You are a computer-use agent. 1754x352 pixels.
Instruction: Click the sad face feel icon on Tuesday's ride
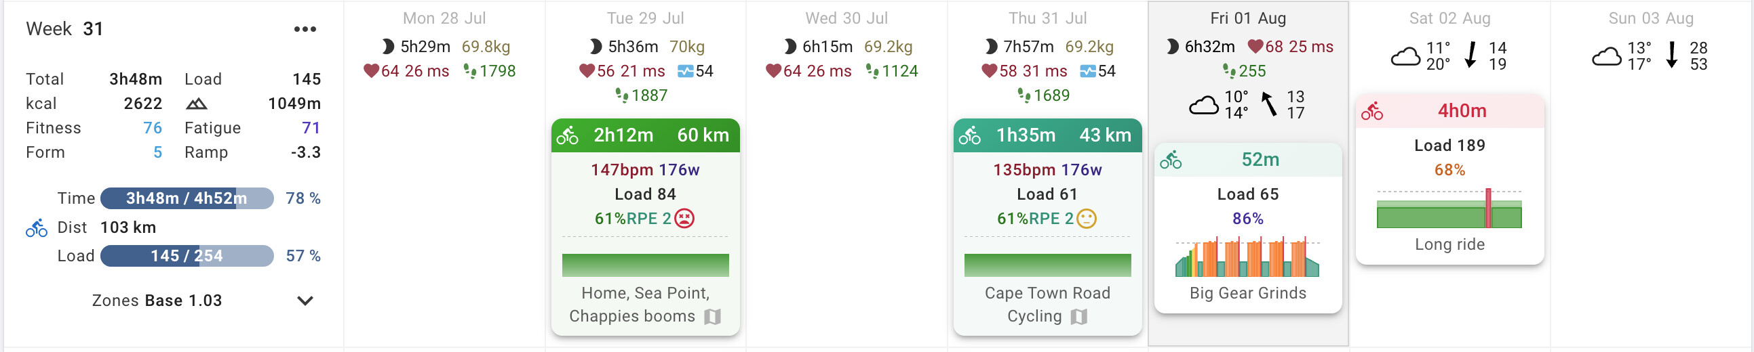pos(684,219)
